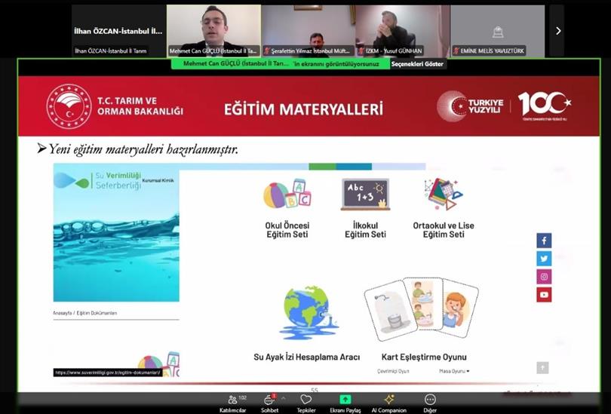
Task: Click the Twitter bird icon
Action: [x=544, y=259]
